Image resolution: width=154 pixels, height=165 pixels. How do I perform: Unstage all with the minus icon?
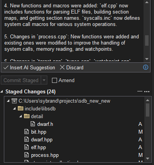pyautogui.click(x=140, y=91)
